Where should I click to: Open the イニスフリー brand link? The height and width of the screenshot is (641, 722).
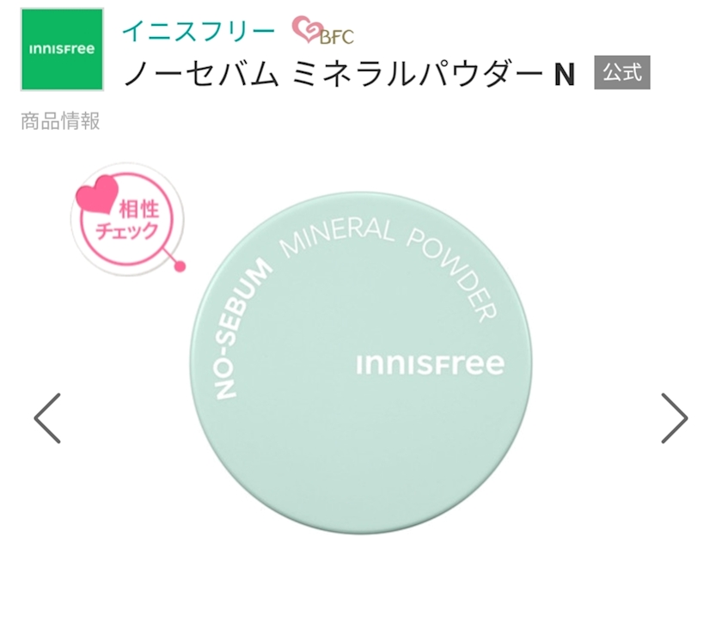pos(199,32)
